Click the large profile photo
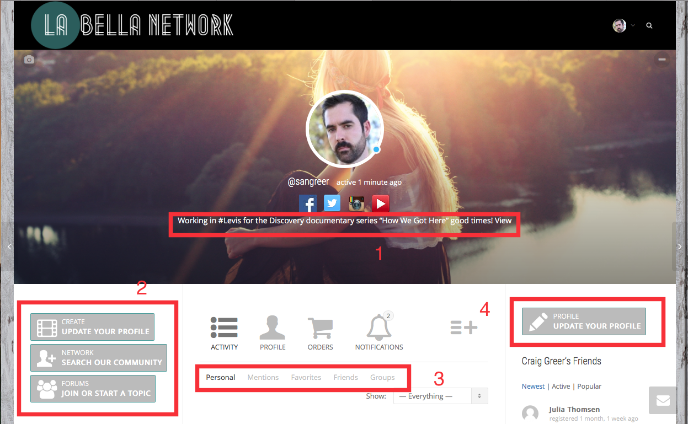 tap(344, 128)
